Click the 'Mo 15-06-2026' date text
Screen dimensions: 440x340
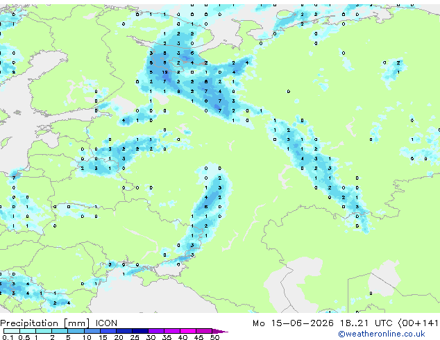294,323
